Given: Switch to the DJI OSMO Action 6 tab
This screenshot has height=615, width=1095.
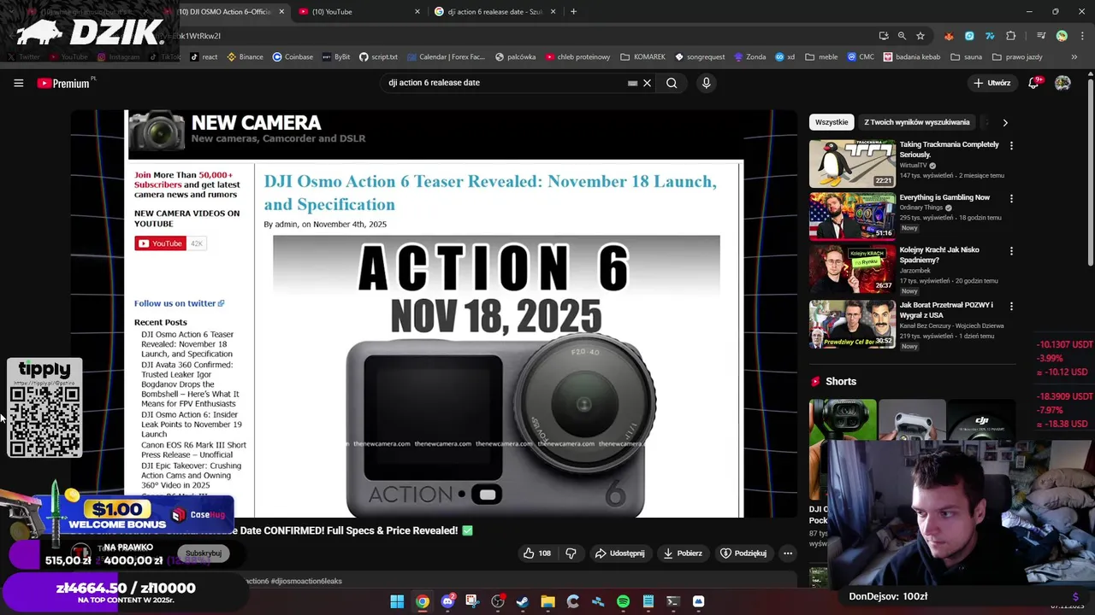Looking at the screenshot, I should tap(224, 12).
